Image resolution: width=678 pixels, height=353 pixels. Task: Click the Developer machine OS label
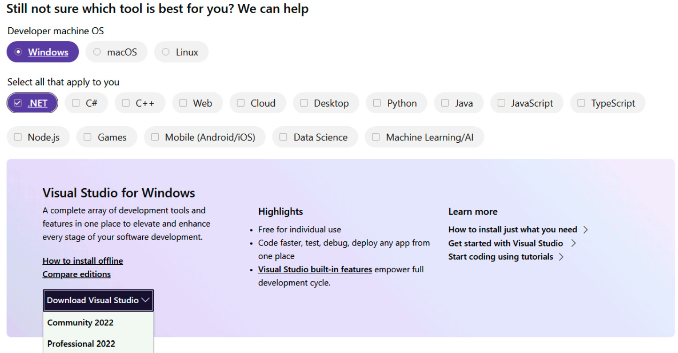pos(55,31)
